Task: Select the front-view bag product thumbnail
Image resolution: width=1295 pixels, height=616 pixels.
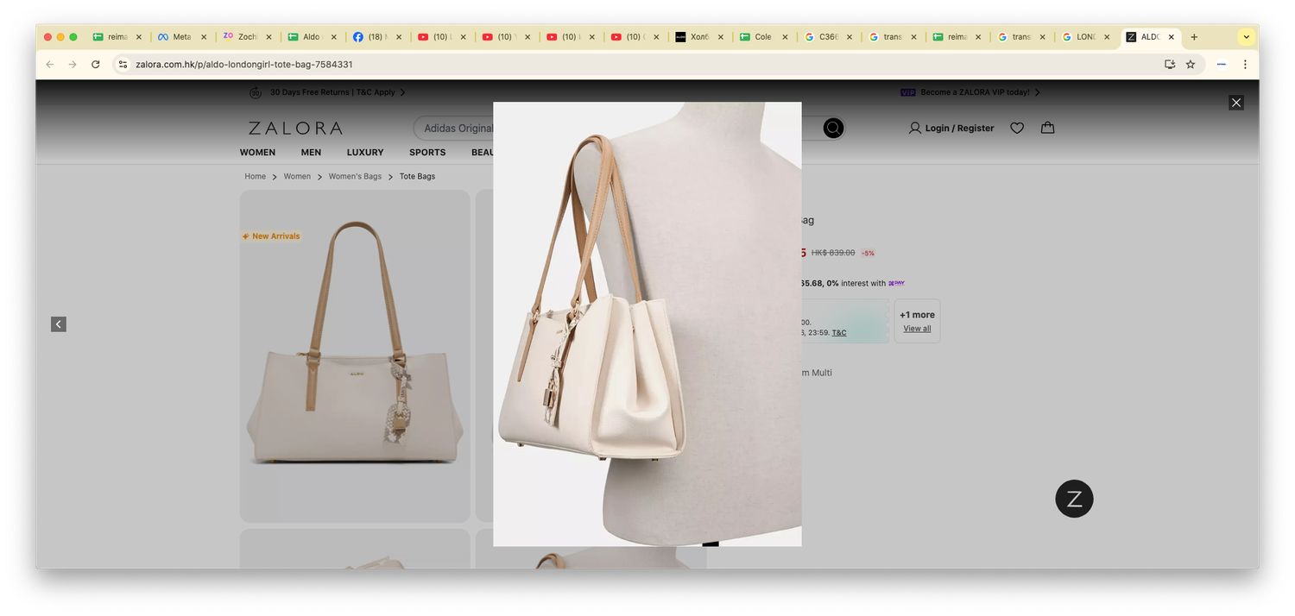Action: (355, 355)
